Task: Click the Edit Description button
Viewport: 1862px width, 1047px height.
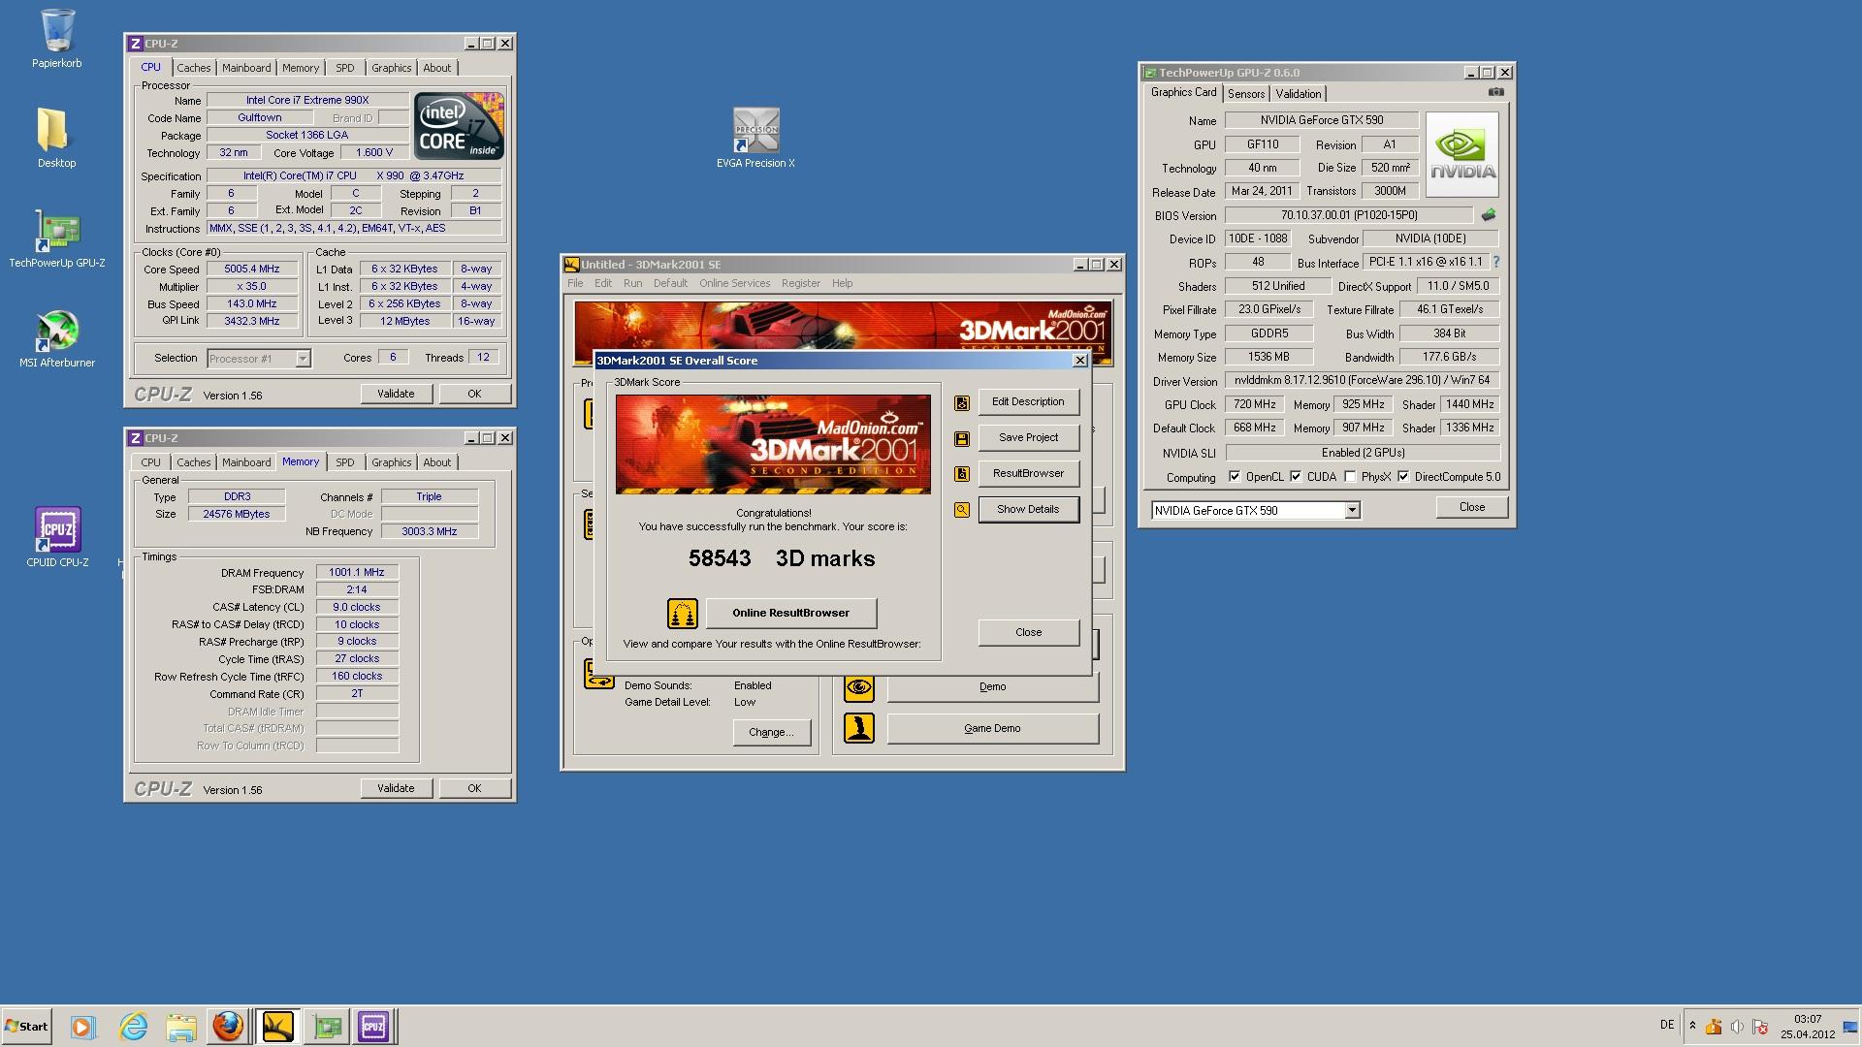Action: [1028, 402]
